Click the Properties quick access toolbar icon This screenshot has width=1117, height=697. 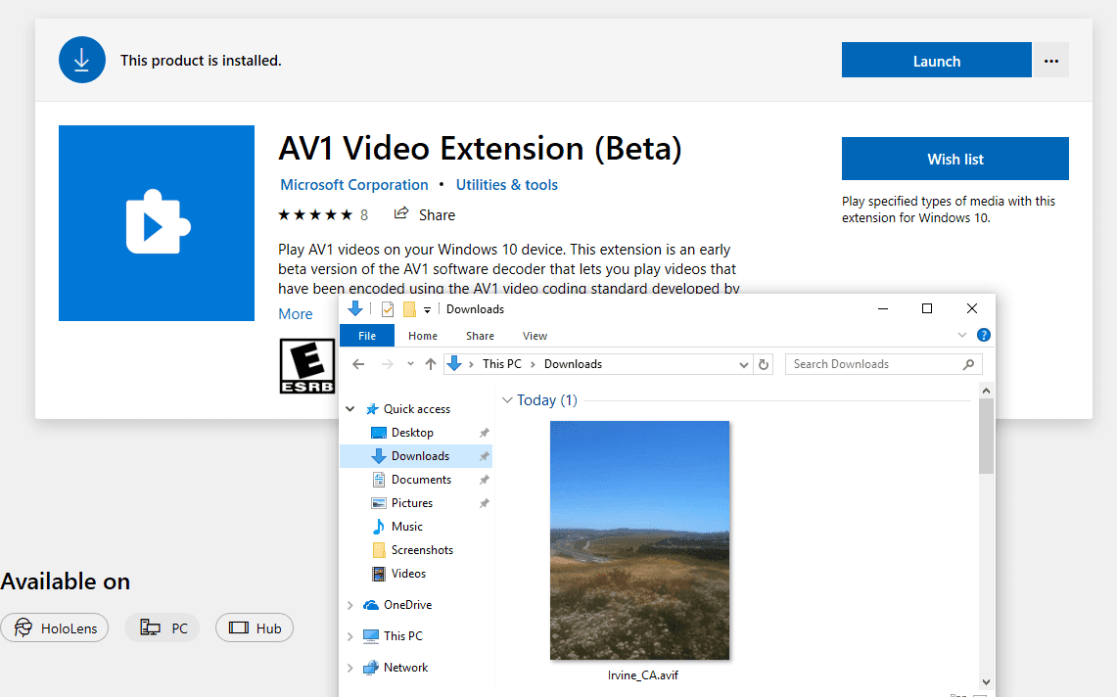click(388, 308)
